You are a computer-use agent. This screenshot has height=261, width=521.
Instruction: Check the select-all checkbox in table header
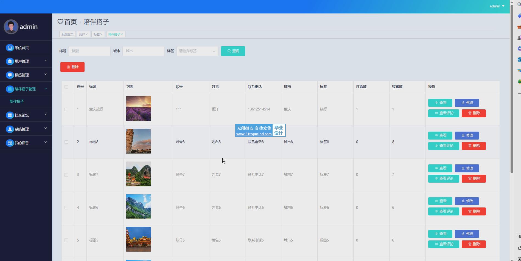[66, 87]
